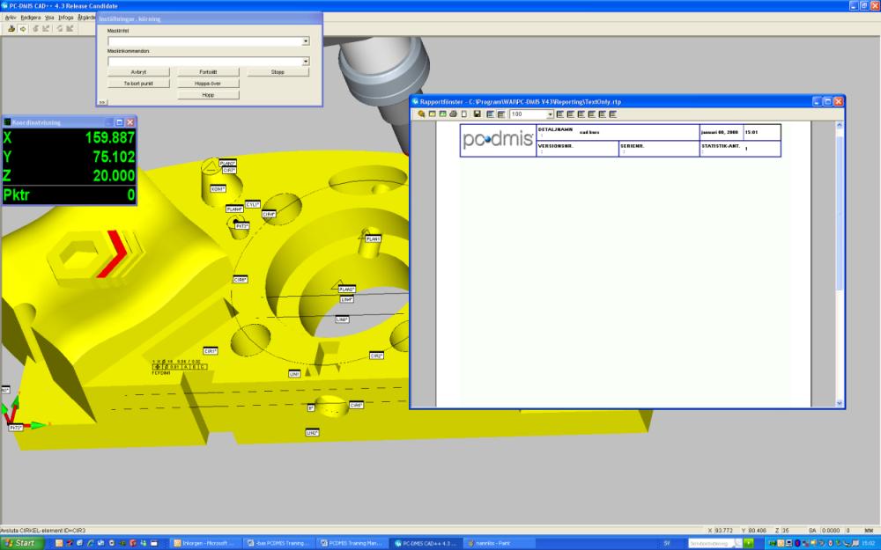Screen dimensions: 881x550
Task: Open zoom level dropdown showing 100
Action: [x=550, y=114]
